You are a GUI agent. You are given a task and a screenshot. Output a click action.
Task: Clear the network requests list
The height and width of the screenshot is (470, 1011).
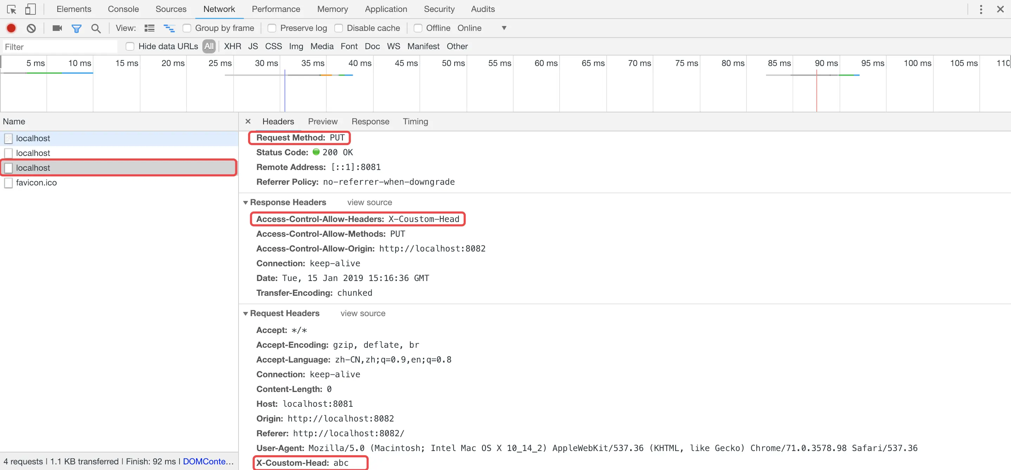point(31,28)
